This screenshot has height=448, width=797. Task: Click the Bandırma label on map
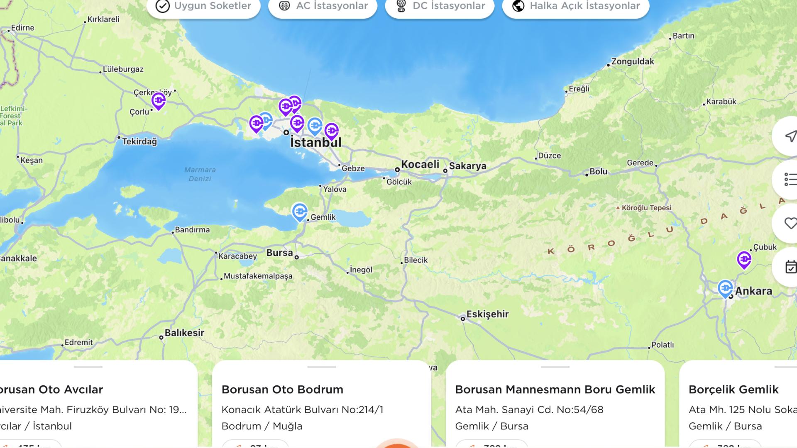point(192,229)
